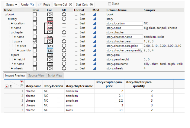Screen dimensions: 190x128
Task: Click the Col icon for the book row
Action: tap(50, 14)
